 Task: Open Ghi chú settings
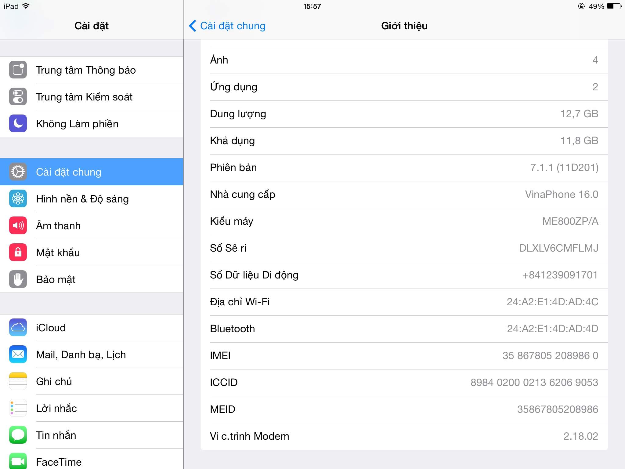[x=92, y=381]
